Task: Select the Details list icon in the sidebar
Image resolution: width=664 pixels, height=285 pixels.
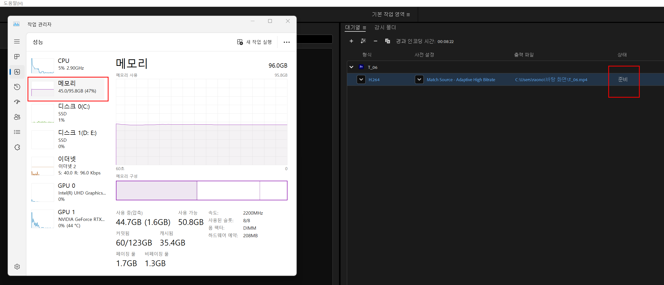Action: pos(17,132)
